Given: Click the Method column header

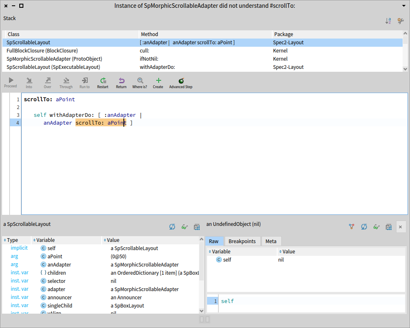Looking at the screenshot, I should [205, 34].
